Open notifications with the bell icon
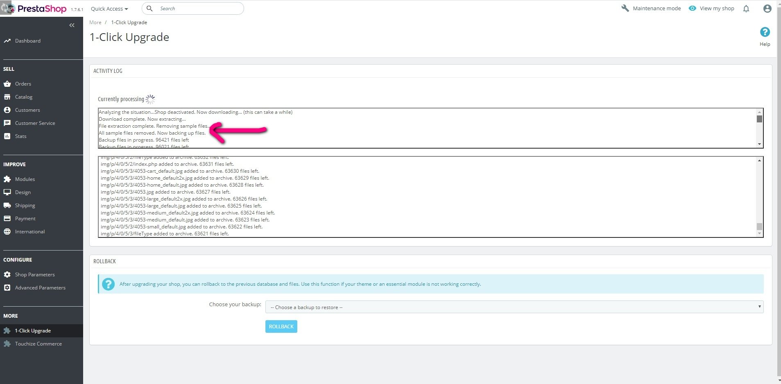Viewport: 781px width, 384px height. 746,9
